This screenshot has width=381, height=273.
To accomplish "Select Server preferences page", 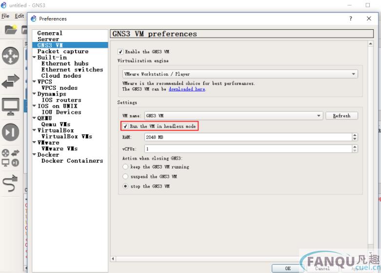I will pyautogui.click(x=48, y=39).
